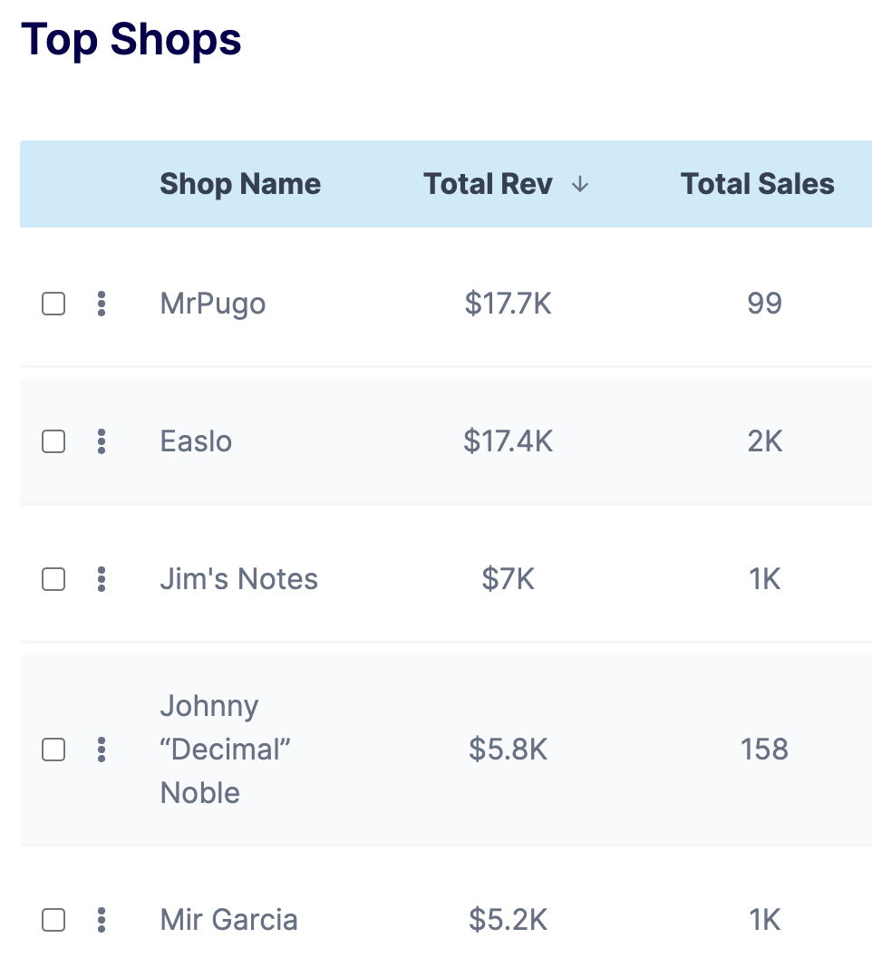The width and height of the screenshot is (872, 977).
Task: Open the MrPugo shop name link
Action: (x=213, y=304)
